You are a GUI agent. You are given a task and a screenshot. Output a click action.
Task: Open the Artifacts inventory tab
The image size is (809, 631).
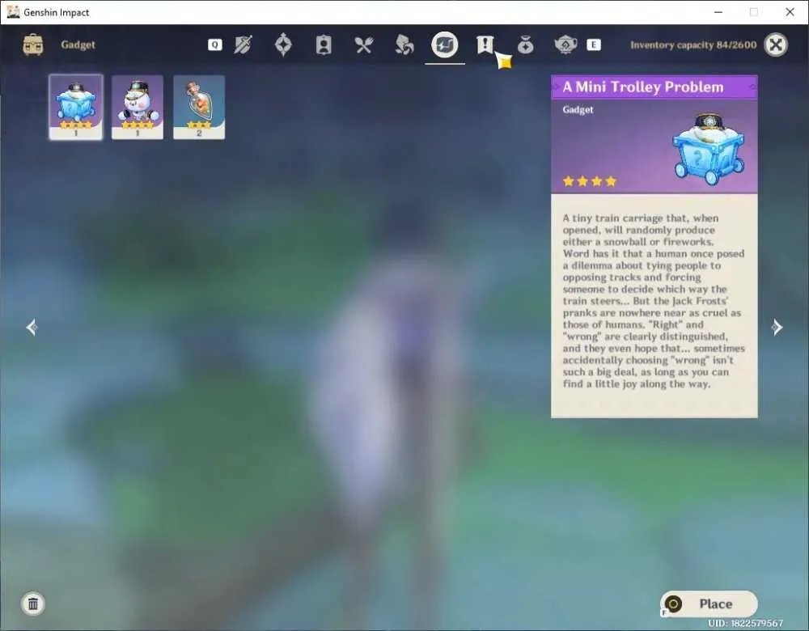pos(283,44)
